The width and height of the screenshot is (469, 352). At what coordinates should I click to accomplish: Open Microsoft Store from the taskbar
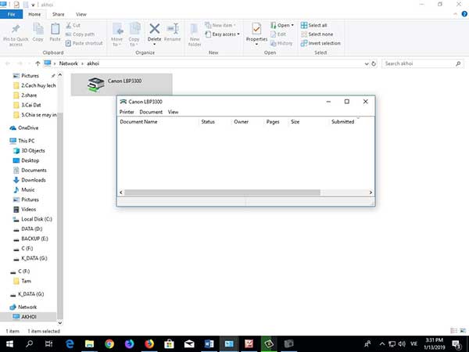[x=169, y=344]
